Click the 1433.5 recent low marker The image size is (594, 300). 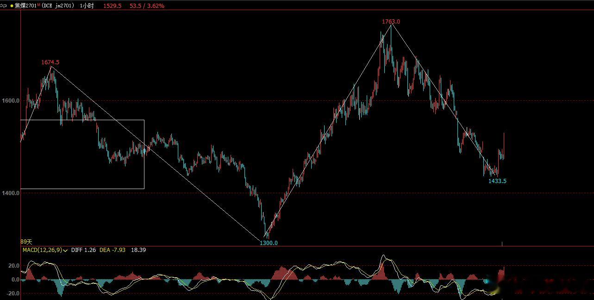point(497,181)
